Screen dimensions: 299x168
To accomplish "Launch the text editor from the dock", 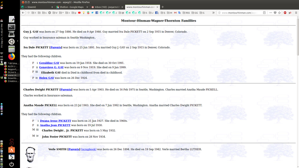I will click(12, 19).
